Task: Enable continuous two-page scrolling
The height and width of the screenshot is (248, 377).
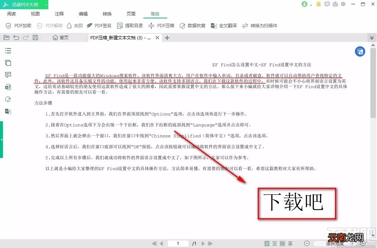Action: 290,244
